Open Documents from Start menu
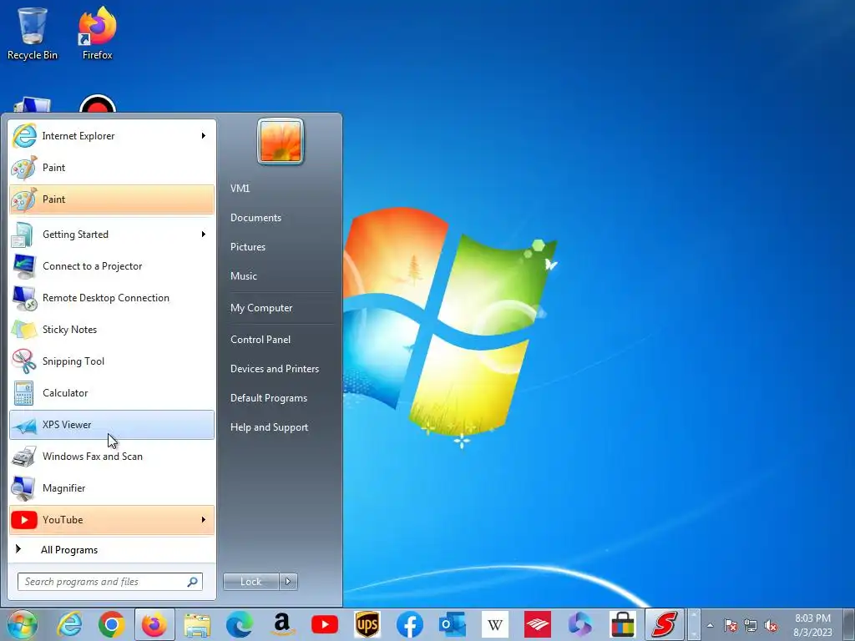Screen dimensions: 855x641 coord(255,218)
